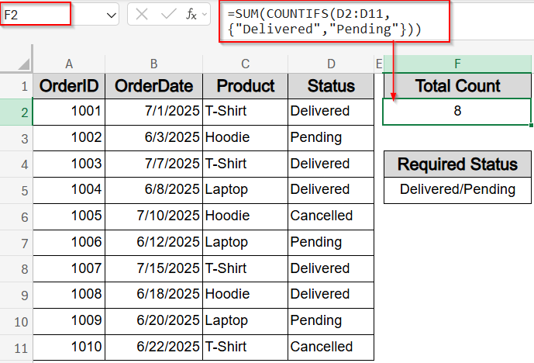Click the OrderDate header cell
The height and width of the screenshot is (363, 534).
click(153, 86)
